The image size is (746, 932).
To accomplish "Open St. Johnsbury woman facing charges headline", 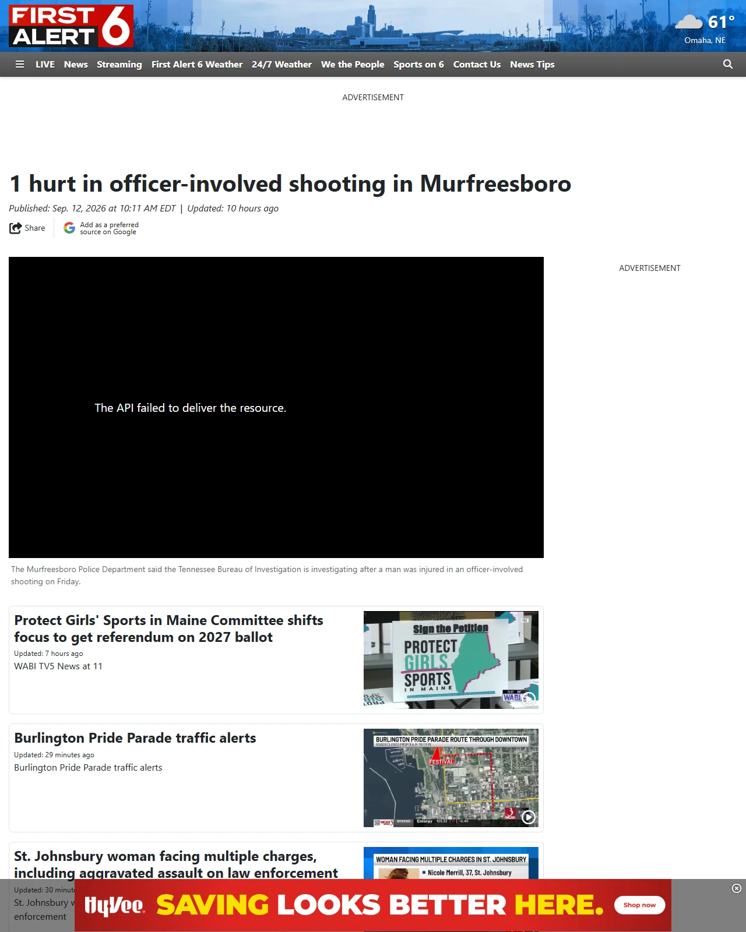I will pyautogui.click(x=176, y=864).
